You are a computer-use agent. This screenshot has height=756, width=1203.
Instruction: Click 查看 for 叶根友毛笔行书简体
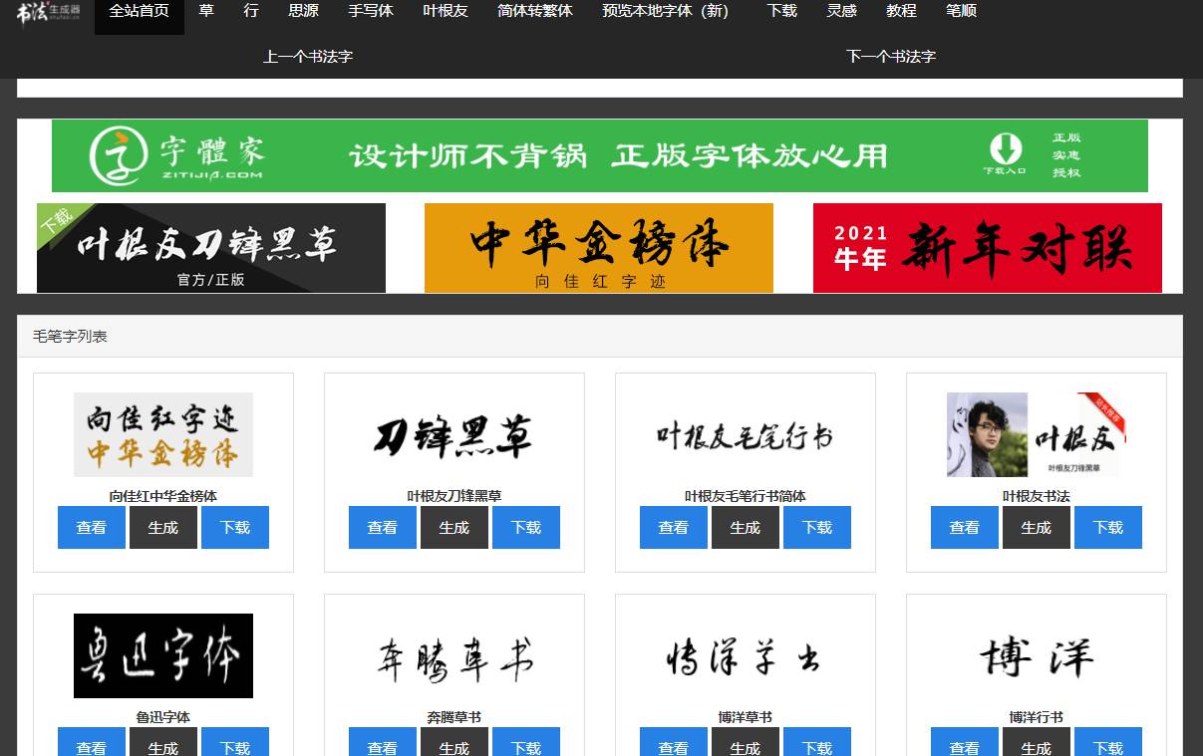[674, 527]
